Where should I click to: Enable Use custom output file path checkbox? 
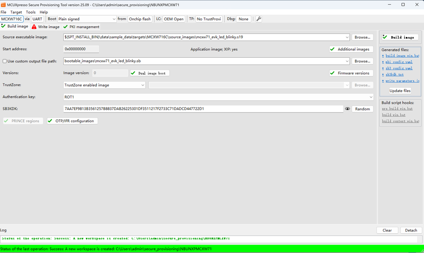pyautogui.click(x=5, y=61)
